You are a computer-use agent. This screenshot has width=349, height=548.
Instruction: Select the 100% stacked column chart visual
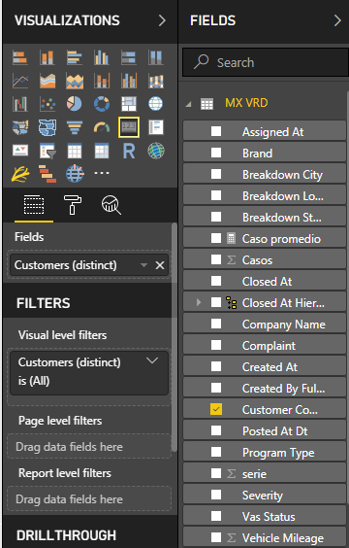tap(155, 57)
